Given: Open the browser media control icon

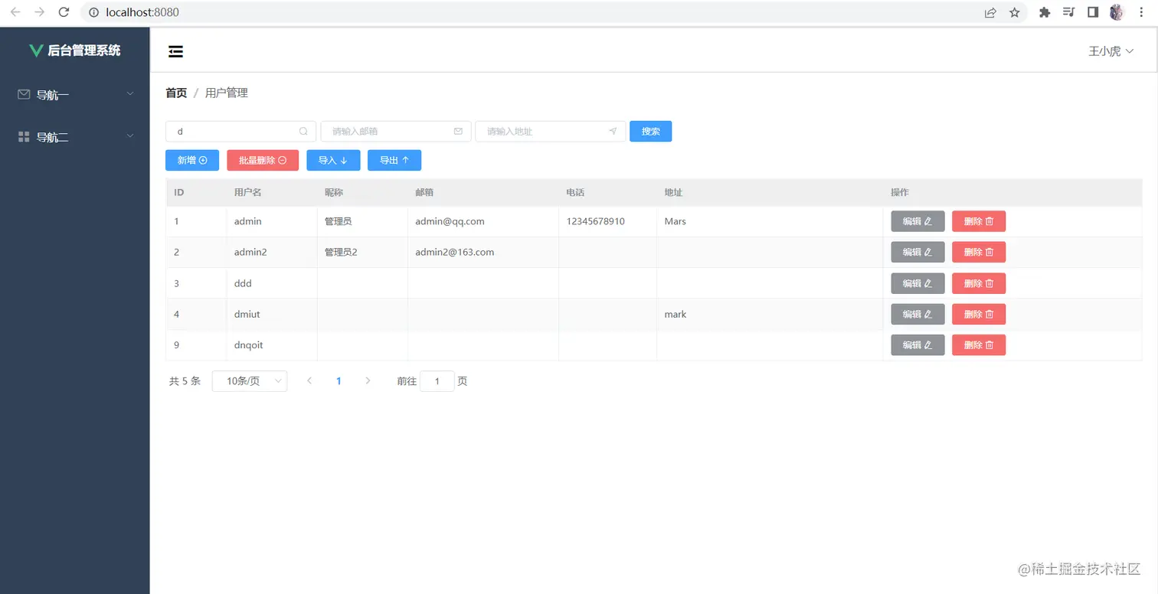Looking at the screenshot, I should tap(1068, 12).
